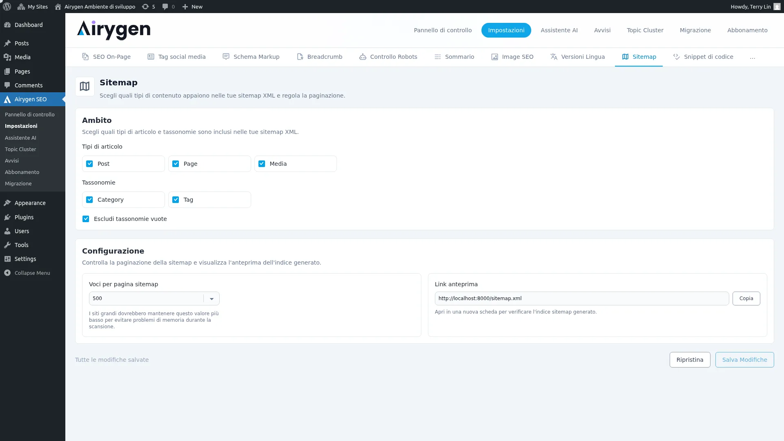Click the Image SEO picture icon
This screenshot has height=441, width=784.
coord(494,57)
